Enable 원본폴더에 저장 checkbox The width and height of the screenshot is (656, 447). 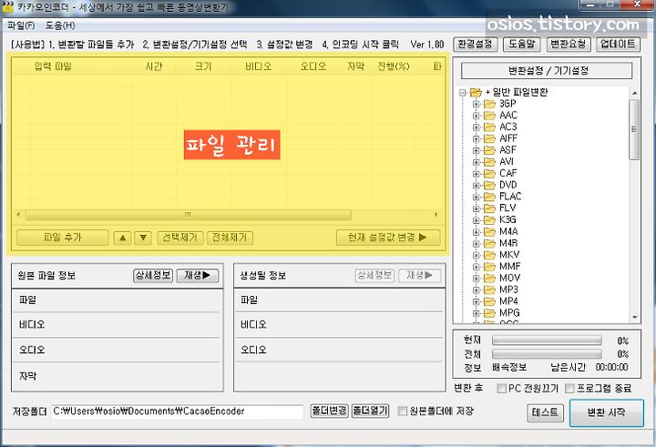[402, 411]
